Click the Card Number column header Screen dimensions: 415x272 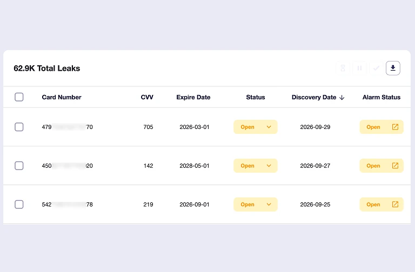(x=62, y=97)
